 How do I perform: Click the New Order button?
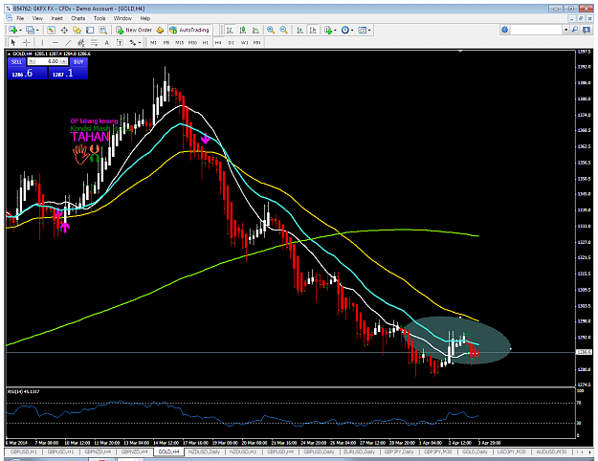pyautogui.click(x=134, y=30)
